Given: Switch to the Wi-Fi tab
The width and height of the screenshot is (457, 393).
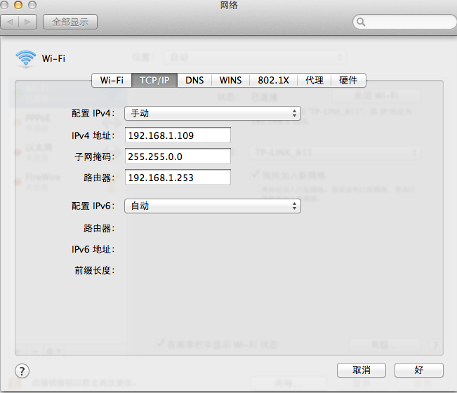Looking at the screenshot, I should pos(112,80).
